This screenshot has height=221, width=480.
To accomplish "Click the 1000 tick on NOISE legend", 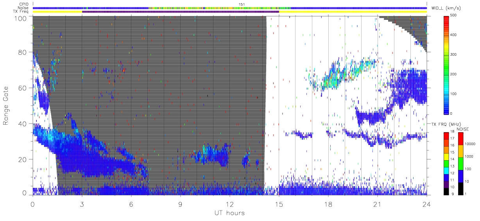I will (x=469, y=157).
